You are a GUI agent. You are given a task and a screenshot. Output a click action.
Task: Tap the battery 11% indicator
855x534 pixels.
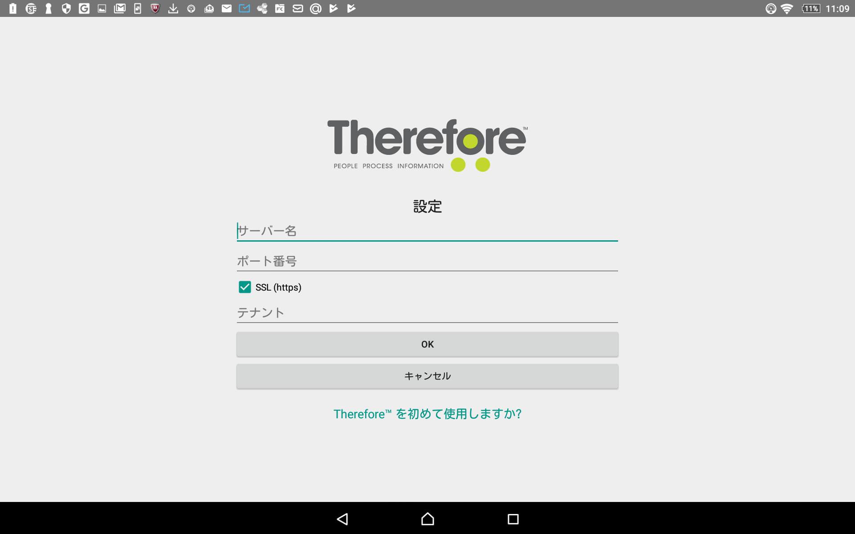pyautogui.click(x=811, y=8)
